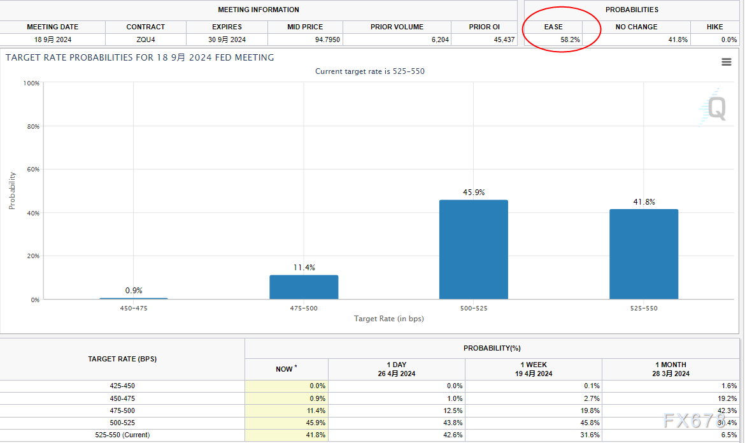This screenshot has width=745, height=443.
Task: Open the chart hamburger menu icon
Action: pyautogui.click(x=726, y=62)
